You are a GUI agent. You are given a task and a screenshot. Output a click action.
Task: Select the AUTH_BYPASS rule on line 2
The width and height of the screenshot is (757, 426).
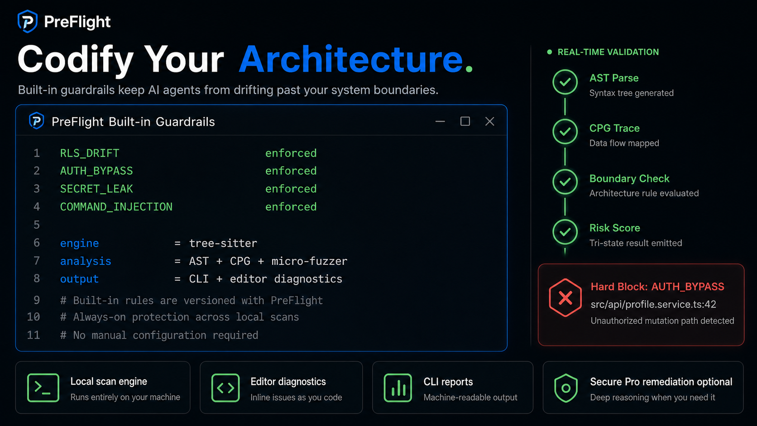point(96,171)
